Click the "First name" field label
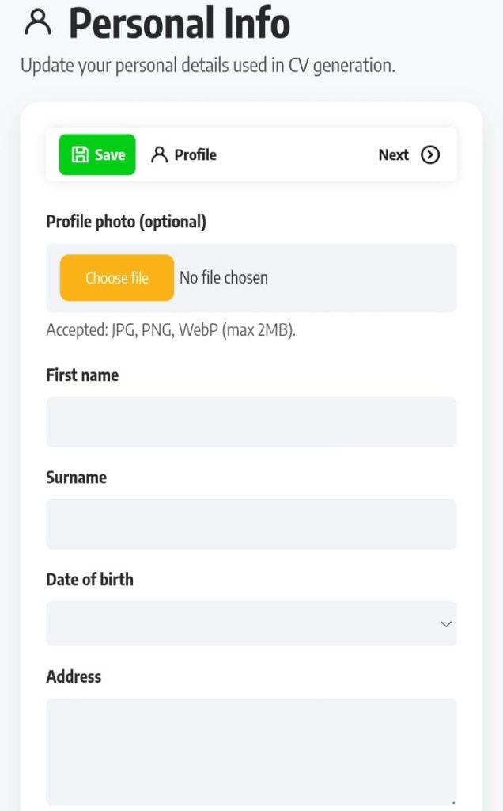Screen dimensions: 503x811 (x=82, y=375)
